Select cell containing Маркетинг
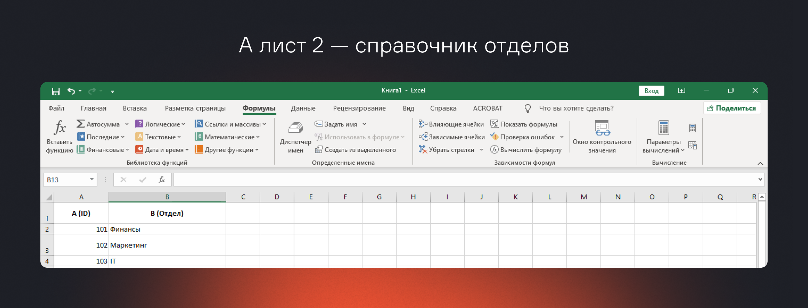 tap(167, 245)
